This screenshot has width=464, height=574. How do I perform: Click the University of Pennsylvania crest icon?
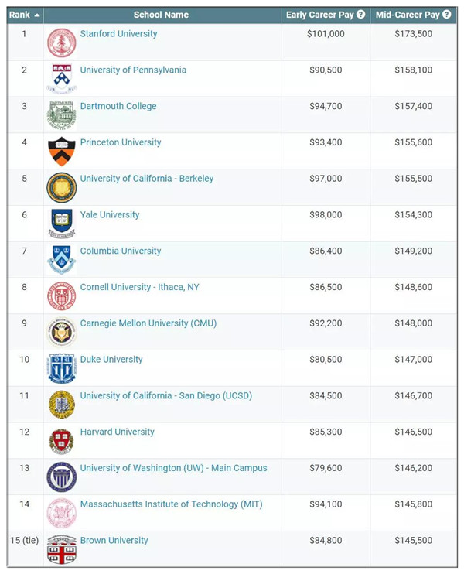point(61,79)
